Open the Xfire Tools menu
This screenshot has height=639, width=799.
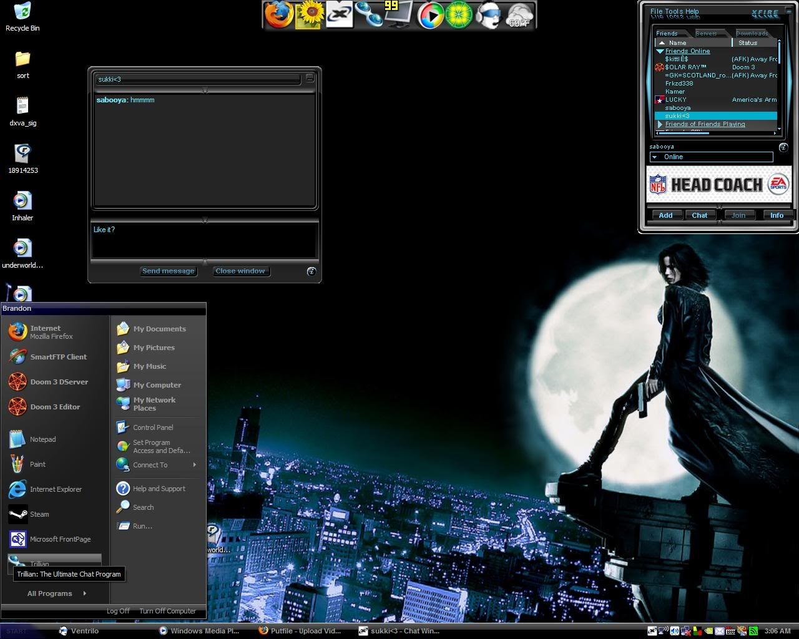coord(674,11)
